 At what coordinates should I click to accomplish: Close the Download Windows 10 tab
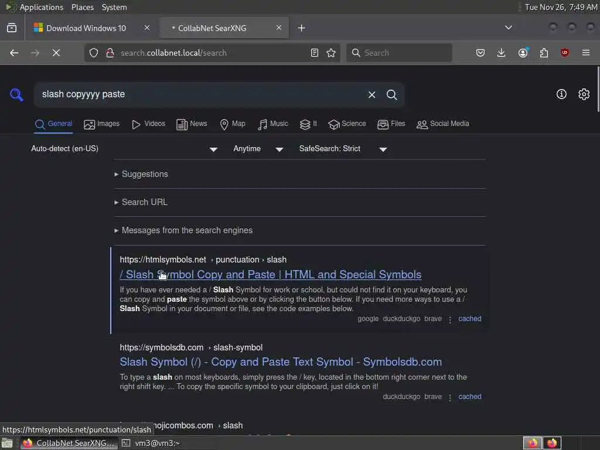147,28
